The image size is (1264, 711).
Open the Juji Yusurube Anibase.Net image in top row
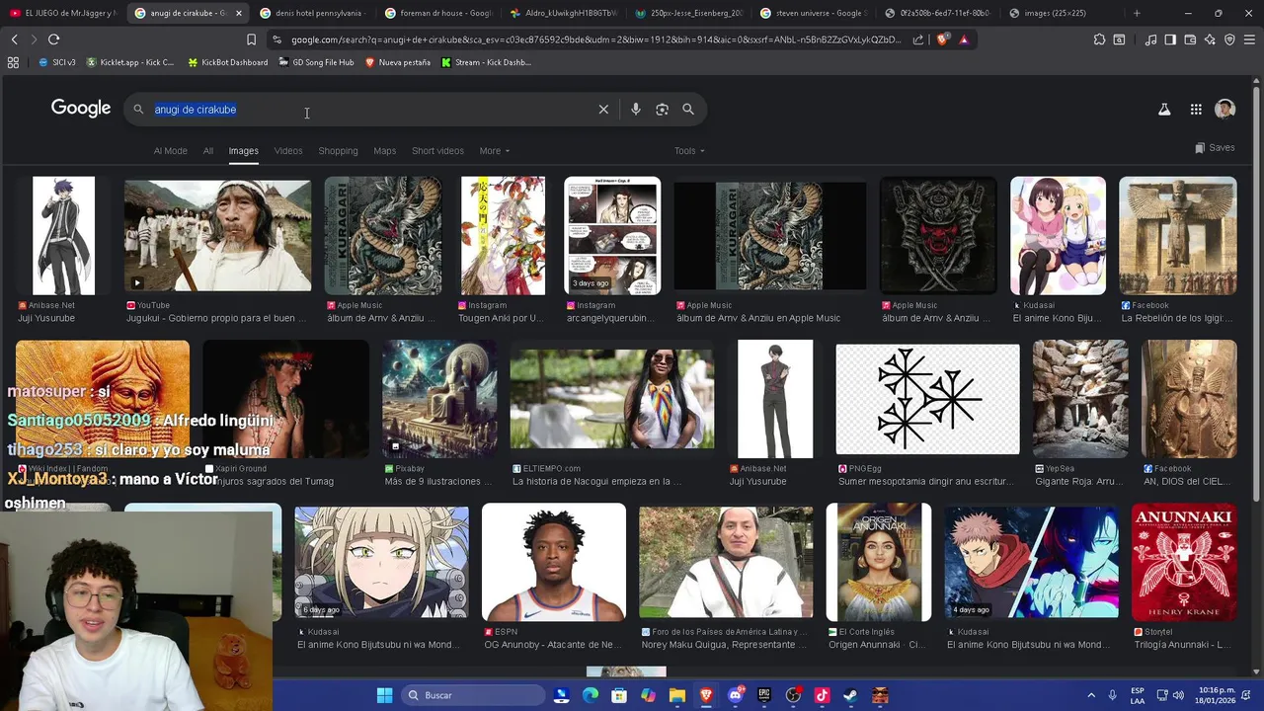coord(64,236)
